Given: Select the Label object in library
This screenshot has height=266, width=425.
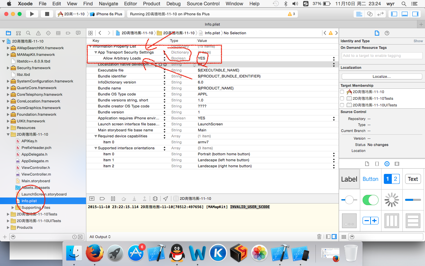Looking at the screenshot, I should tap(349, 179).
